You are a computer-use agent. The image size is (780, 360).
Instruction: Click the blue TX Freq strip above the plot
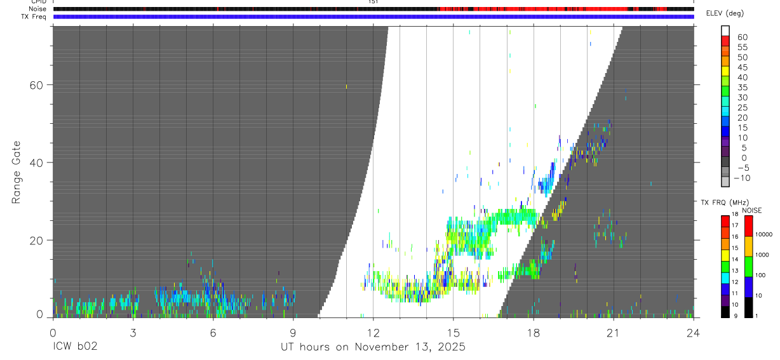[x=373, y=17]
